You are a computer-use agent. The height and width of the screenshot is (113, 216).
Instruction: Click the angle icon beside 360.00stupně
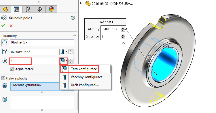tap(5, 52)
